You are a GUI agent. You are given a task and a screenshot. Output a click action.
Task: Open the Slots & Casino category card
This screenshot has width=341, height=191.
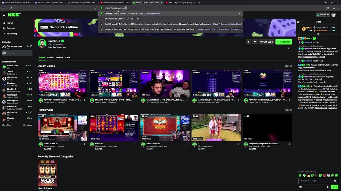point(47,173)
